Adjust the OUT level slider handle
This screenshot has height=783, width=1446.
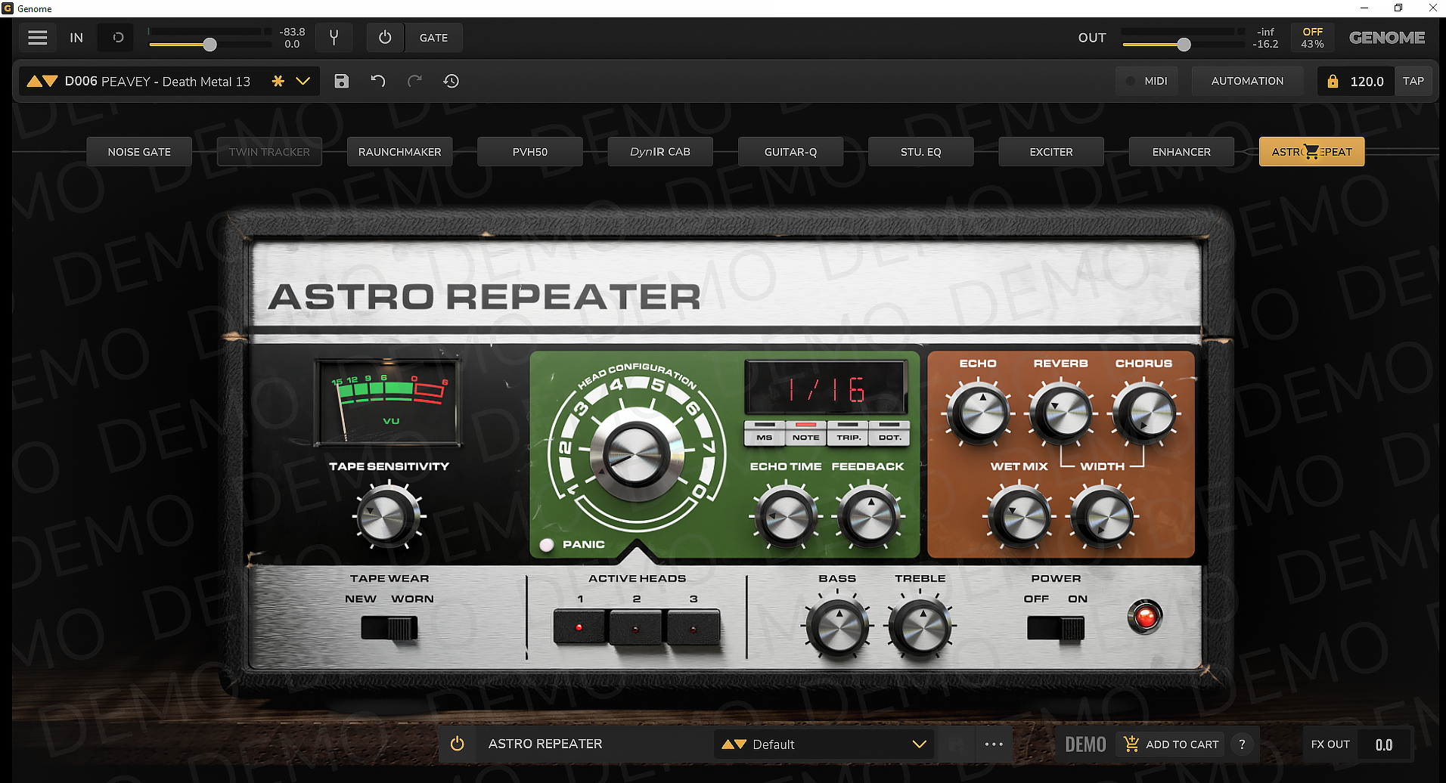point(1184,45)
